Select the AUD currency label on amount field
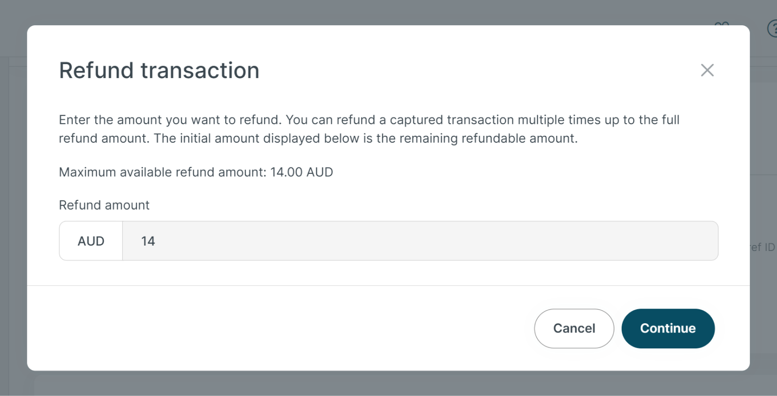Image resolution: width=777 pixels, height=396 pixels. pyautogui.click(x=90, y=241)
